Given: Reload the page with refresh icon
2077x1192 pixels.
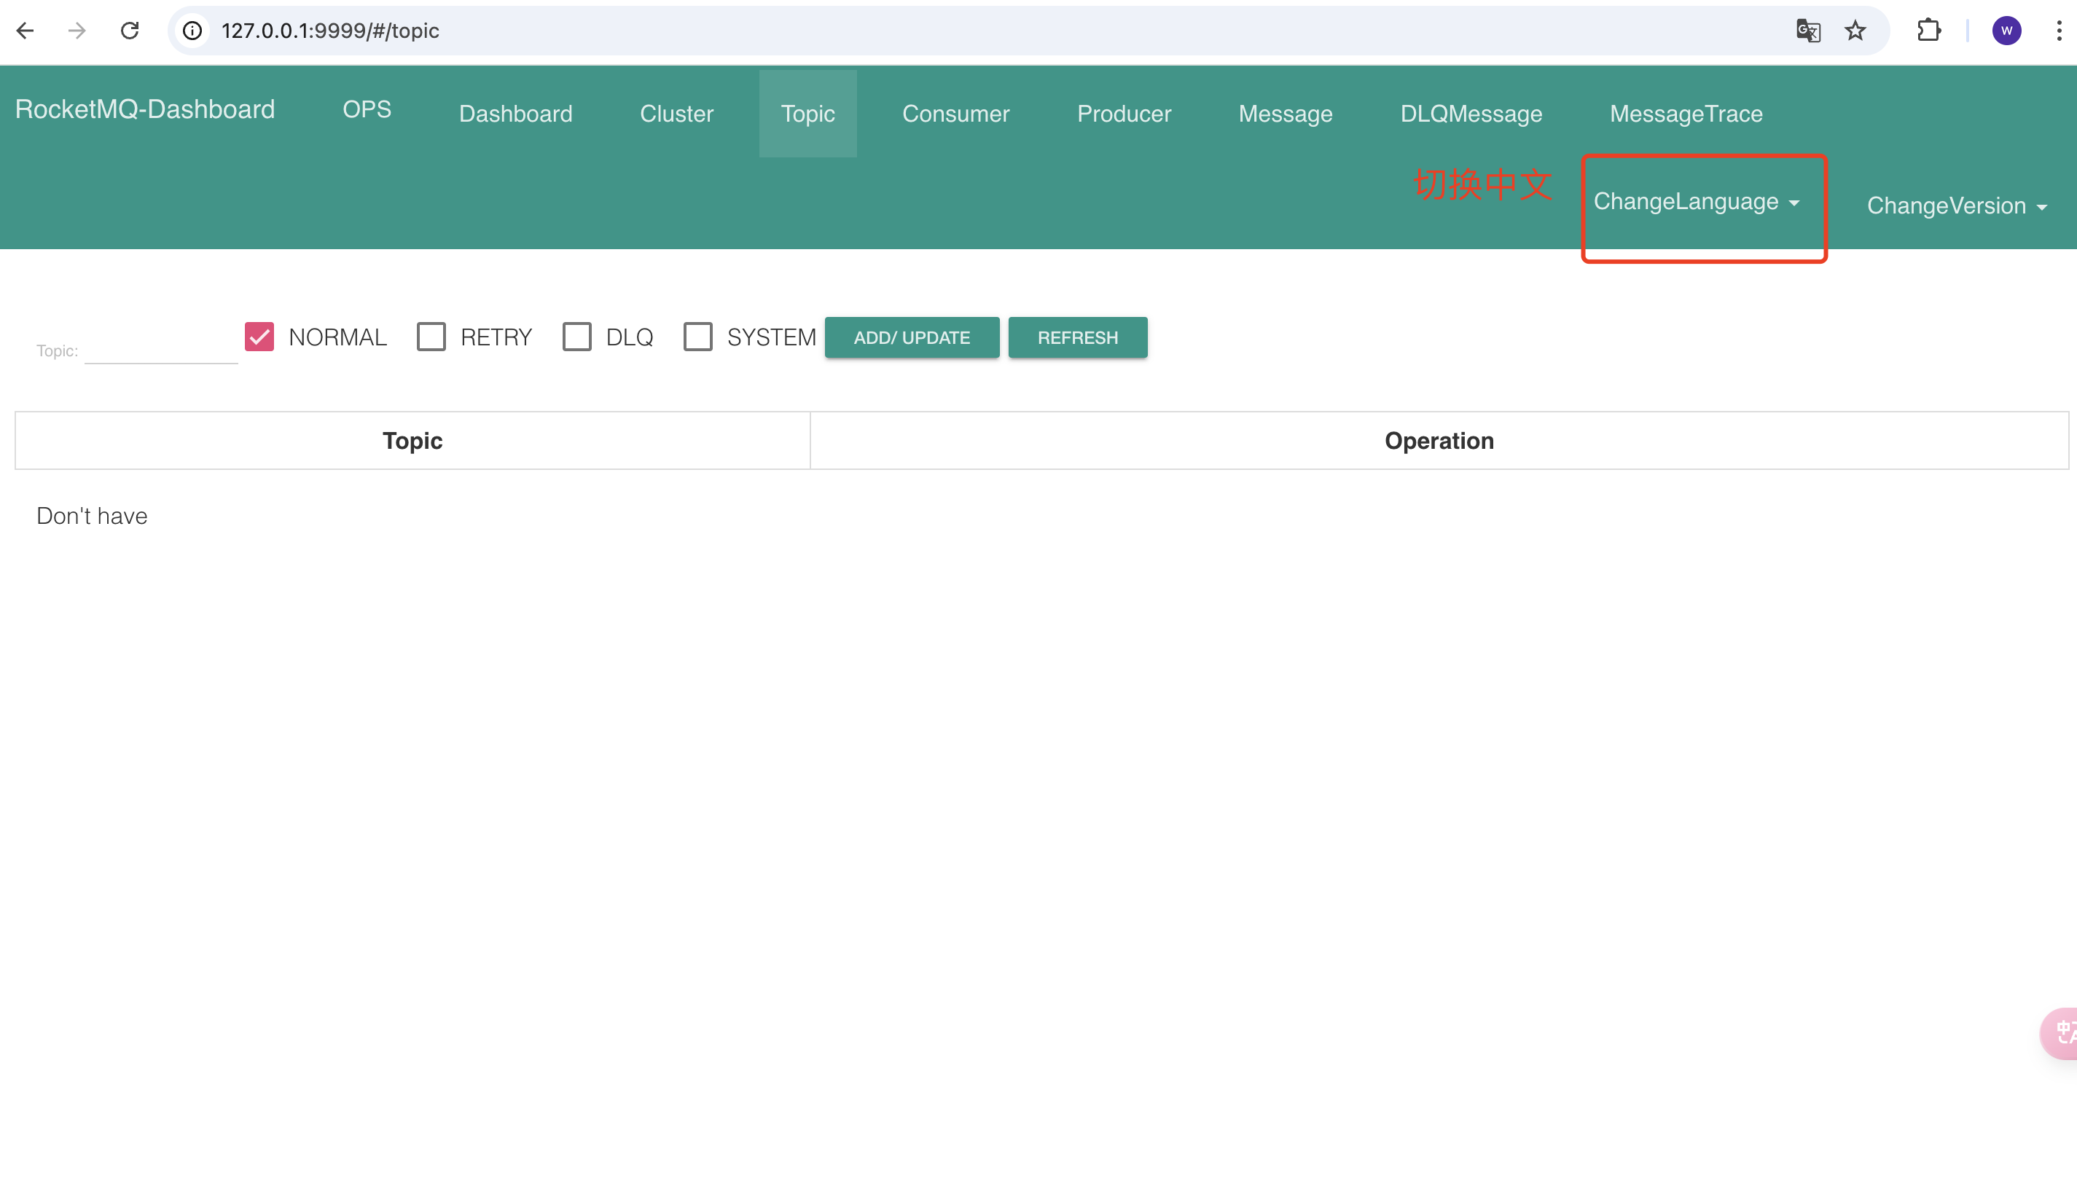Looking at the screenshot, I should click(x=129, y=31).
